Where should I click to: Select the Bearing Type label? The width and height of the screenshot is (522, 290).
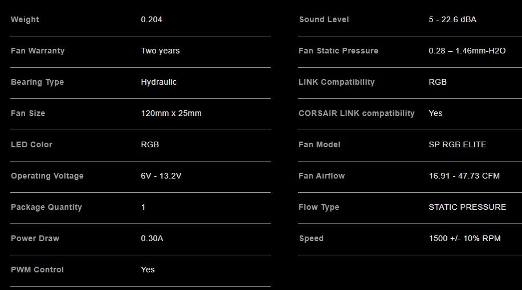(x=37, y=82)
